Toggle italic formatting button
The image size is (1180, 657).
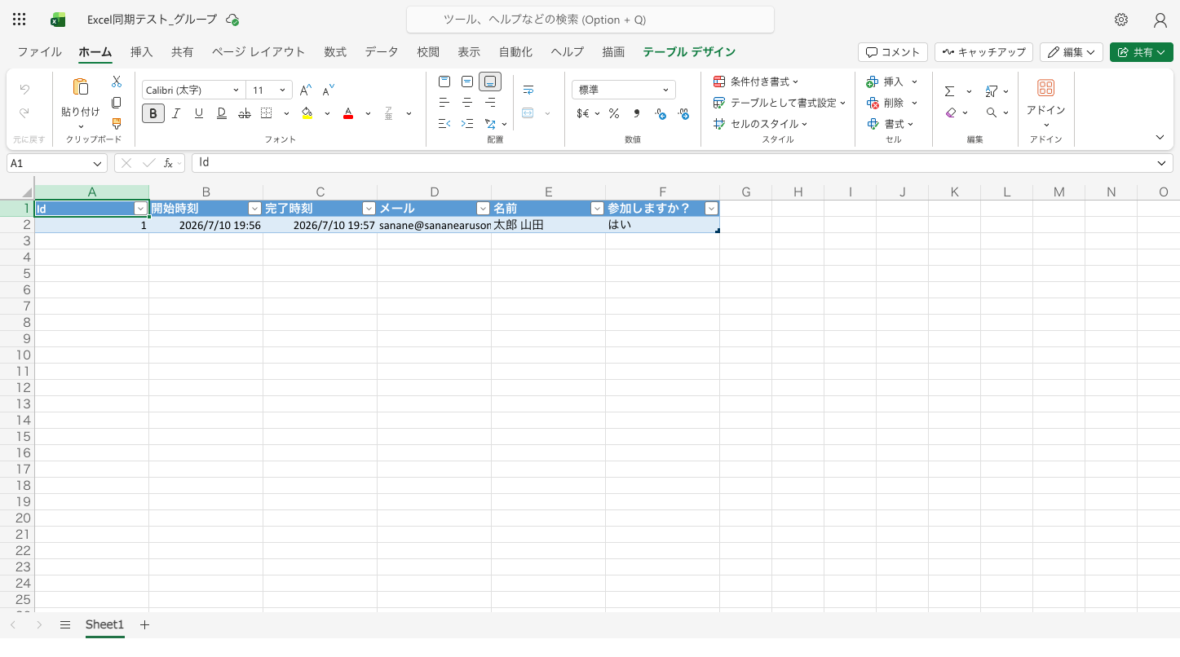tap(175, 113)
